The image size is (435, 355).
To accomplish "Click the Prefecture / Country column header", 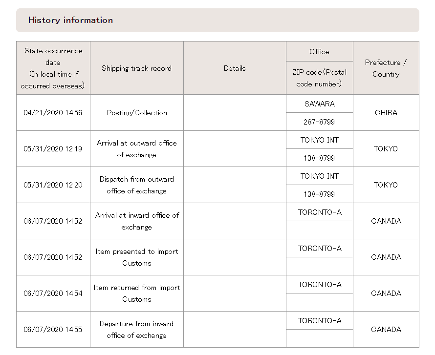I will point(386,68).
